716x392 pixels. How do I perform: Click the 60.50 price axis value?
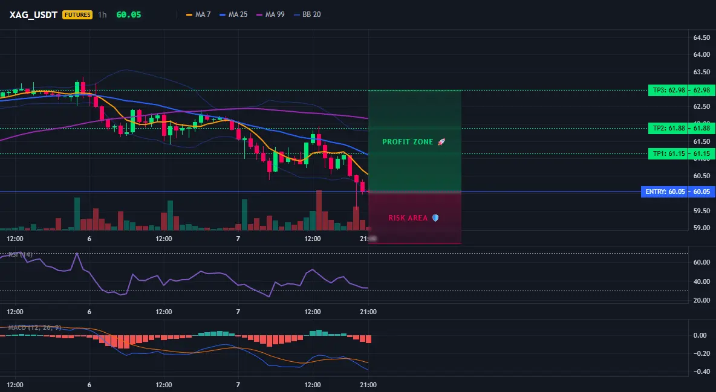tap(701, 176)
